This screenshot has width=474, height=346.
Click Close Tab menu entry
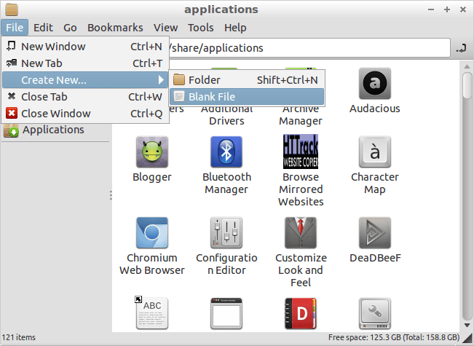point(85,97)
